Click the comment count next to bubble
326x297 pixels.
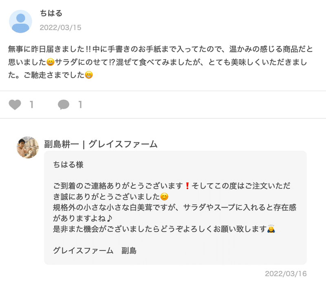pyautogui.click(x=80, y=105)
